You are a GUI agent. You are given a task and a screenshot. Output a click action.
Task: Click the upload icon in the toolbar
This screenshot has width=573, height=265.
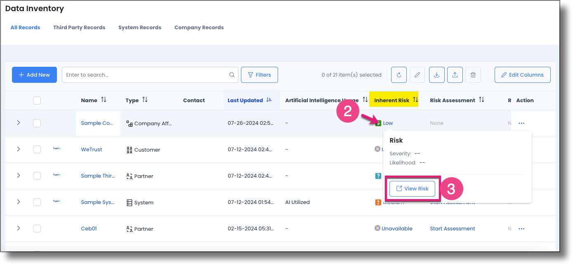click(455, 75)
